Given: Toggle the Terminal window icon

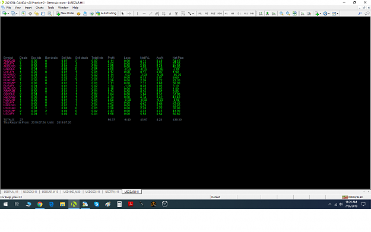Looking at the screenshot, I should 43,14.
